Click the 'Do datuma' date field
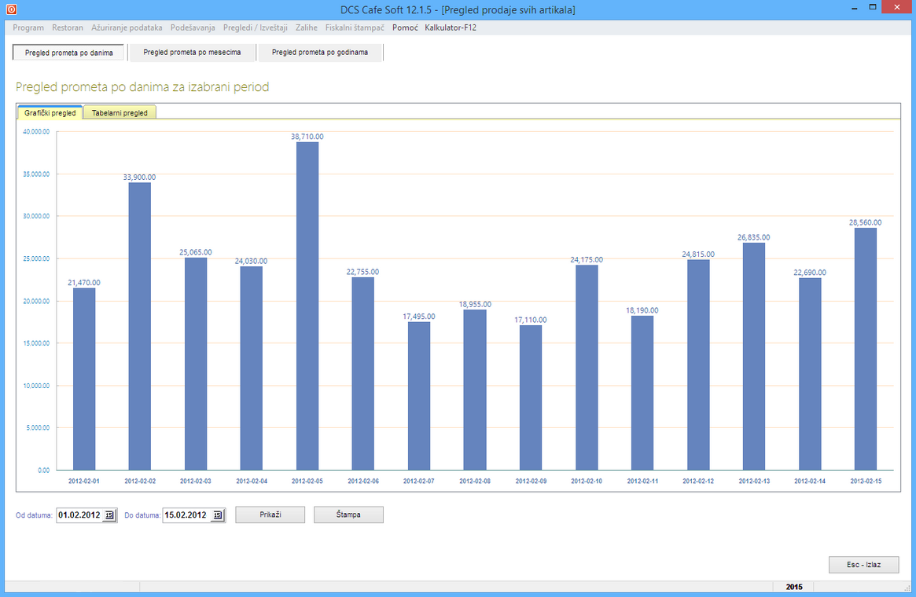Viewport: 916px width, 597px height. 186,515
